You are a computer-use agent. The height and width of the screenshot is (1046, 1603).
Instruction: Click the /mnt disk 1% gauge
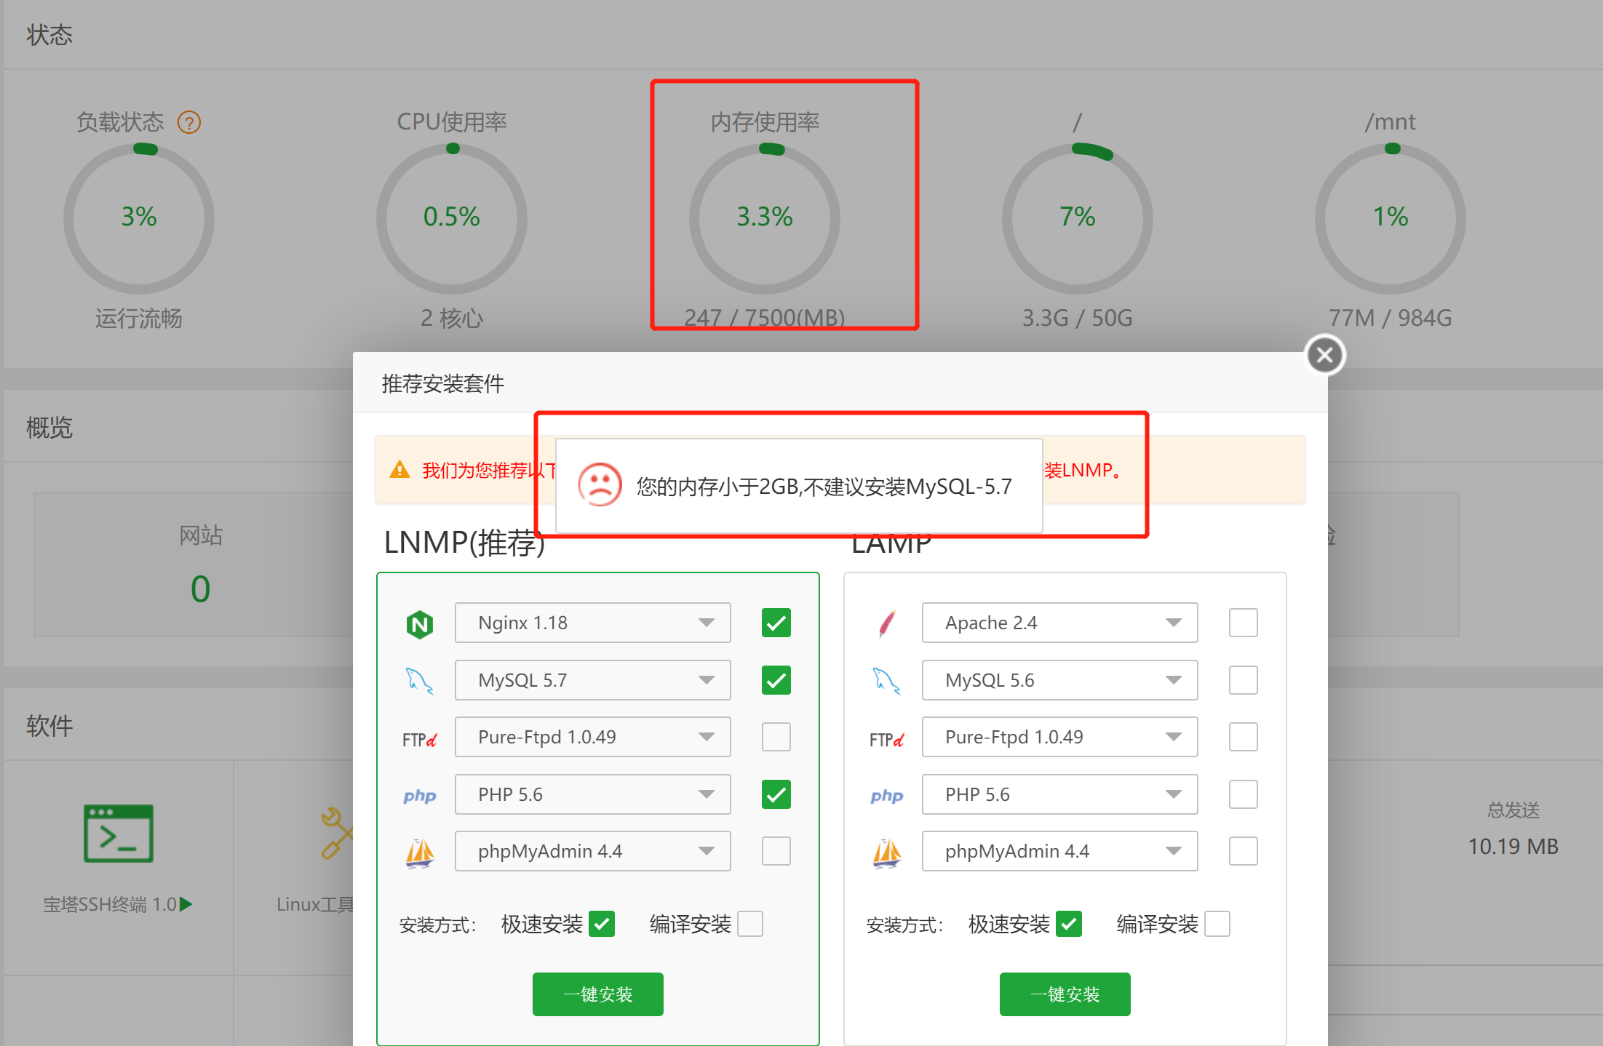pos(1391,218)
